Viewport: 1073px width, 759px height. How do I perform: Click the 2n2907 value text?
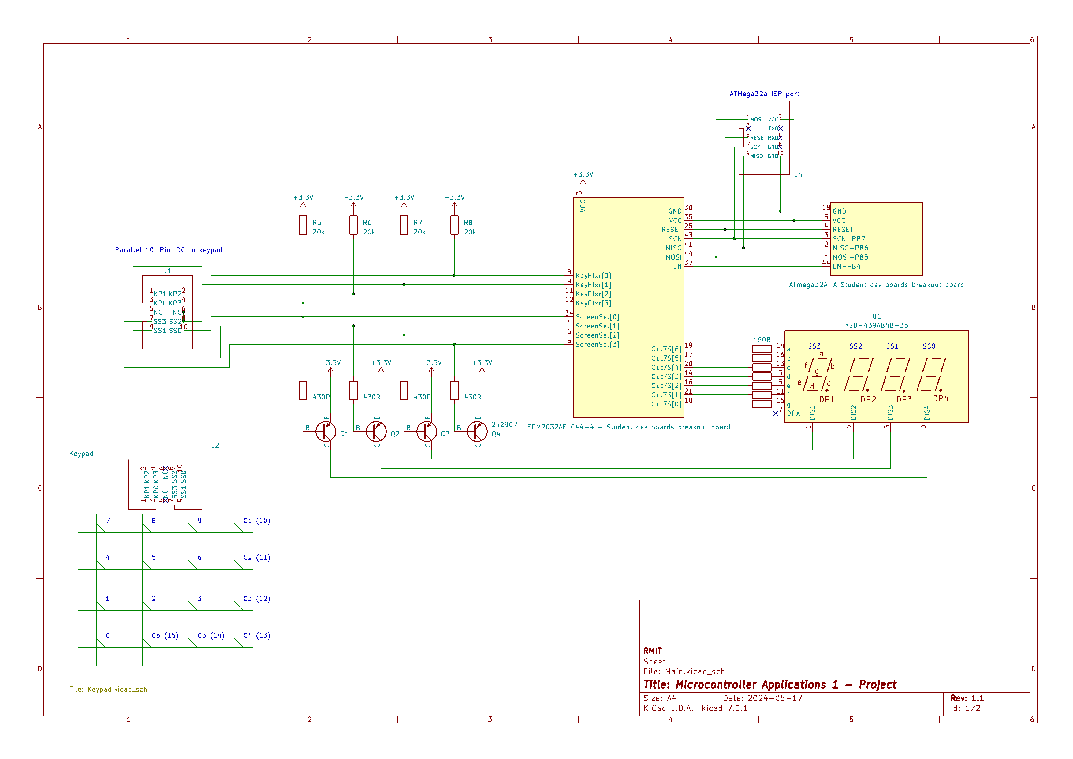point(504,425)
